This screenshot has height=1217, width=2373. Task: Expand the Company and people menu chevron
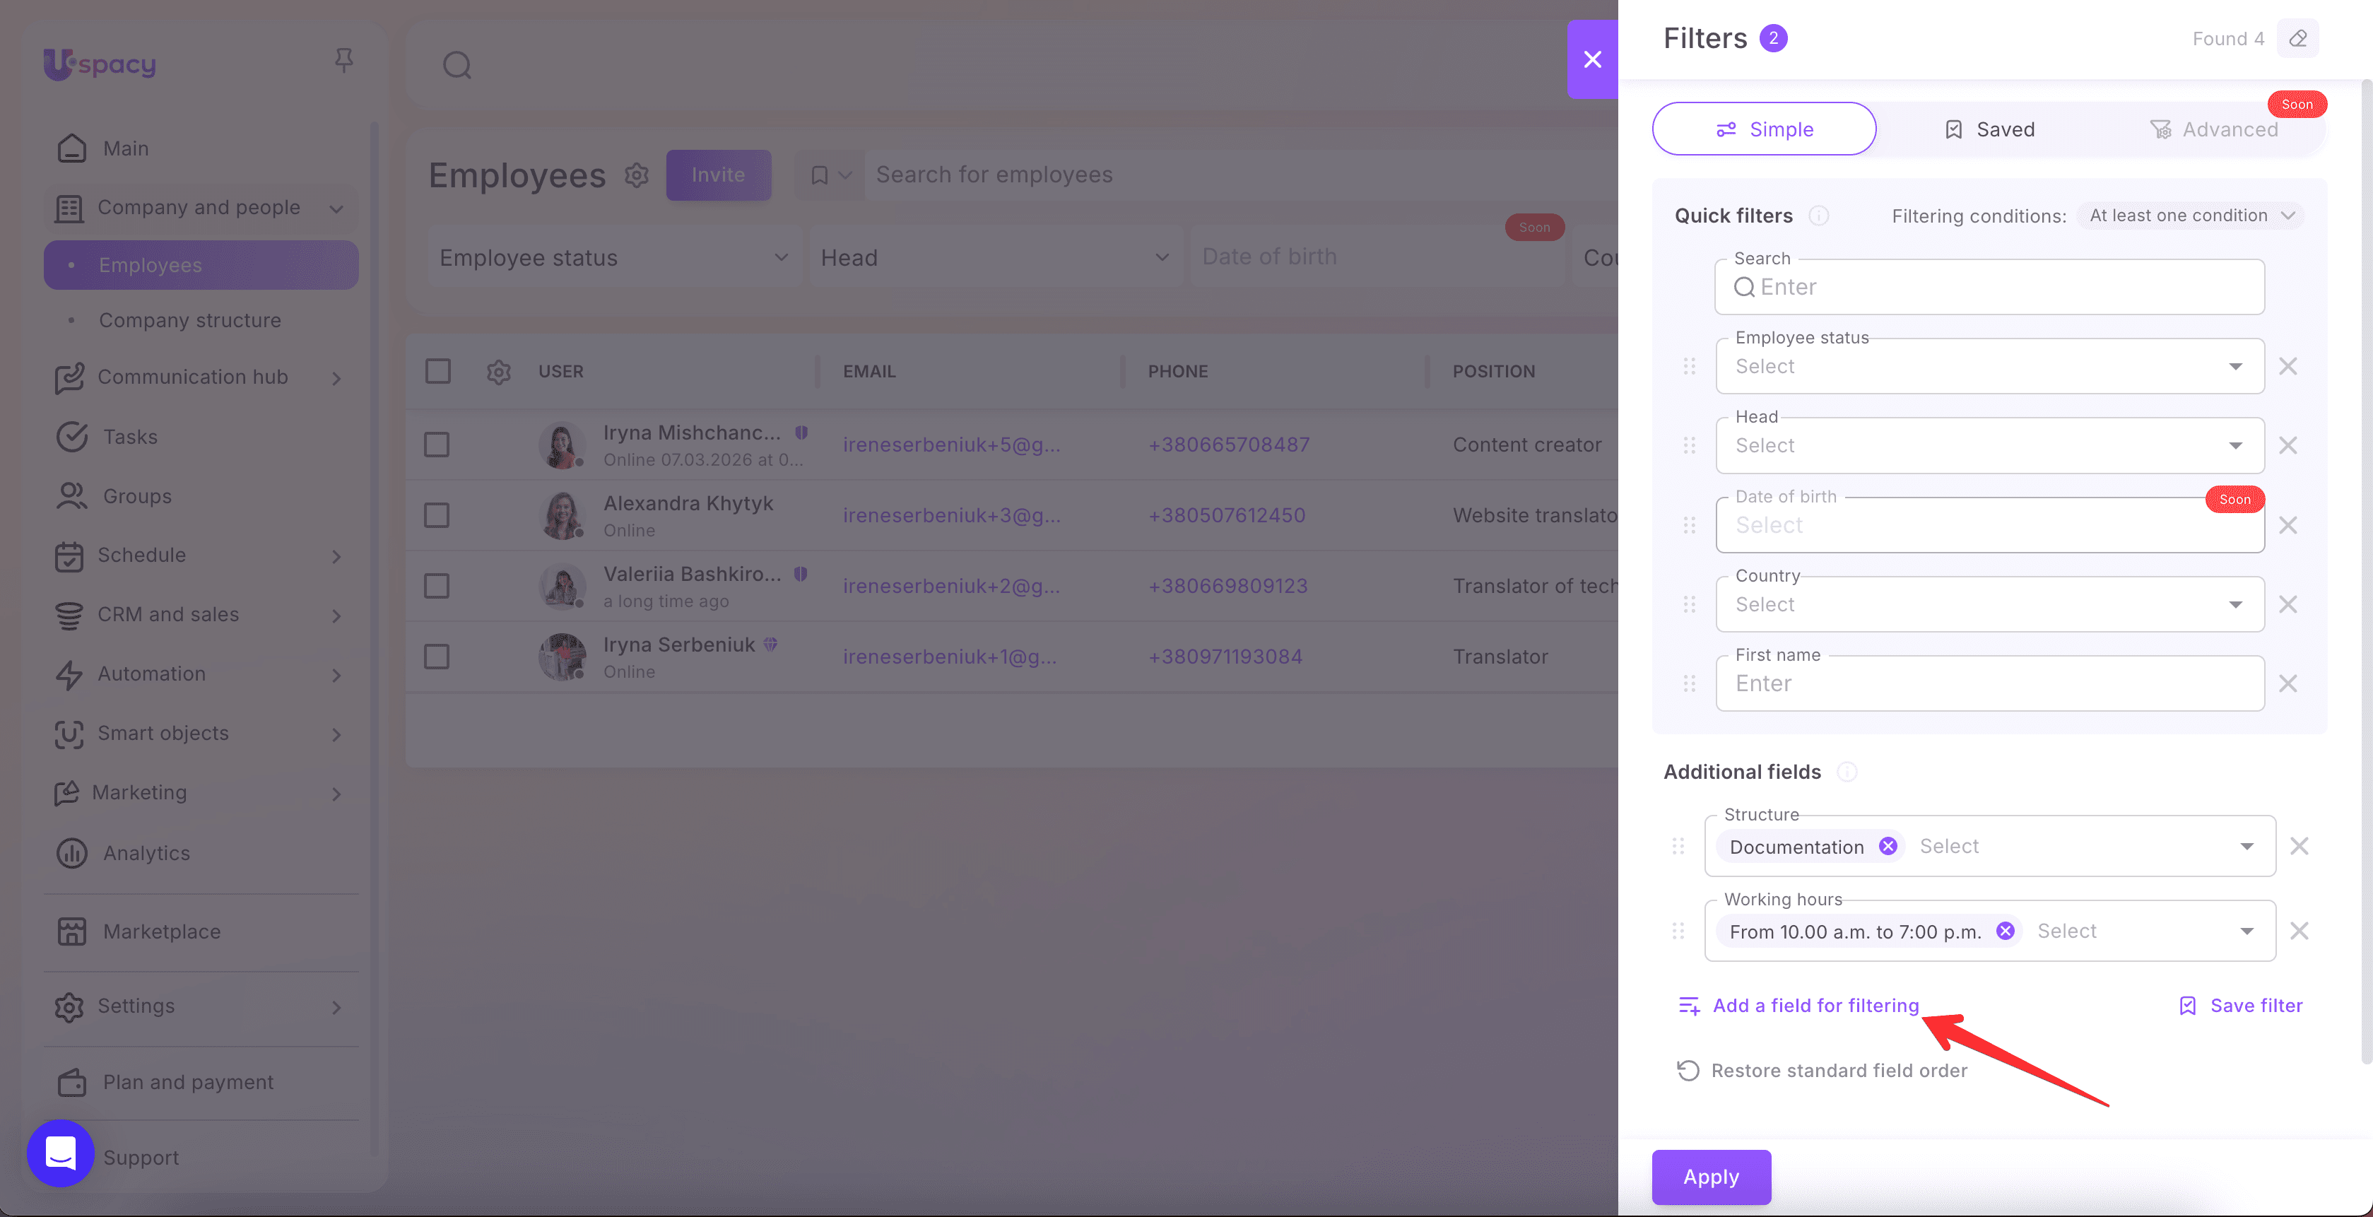[336, 209]
